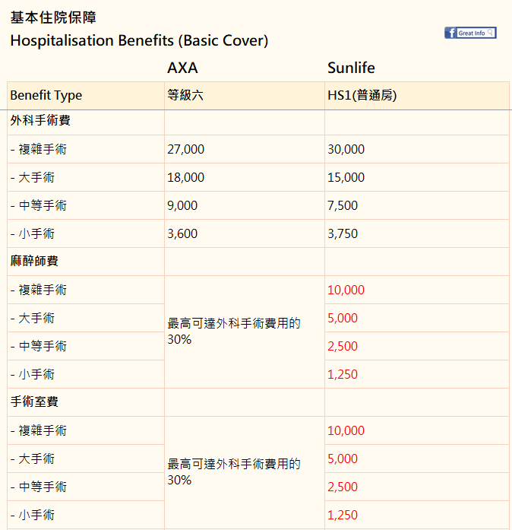512x530 pixels.
Task: Click the Sunlife value 15,000
Action: [346, 177]
